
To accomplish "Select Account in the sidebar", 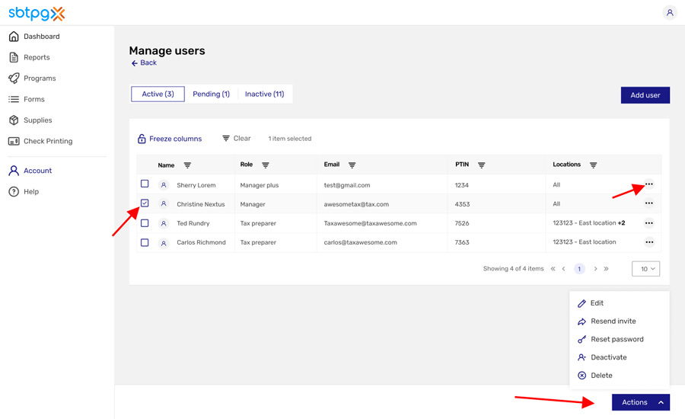I will [x=30, y=171].
